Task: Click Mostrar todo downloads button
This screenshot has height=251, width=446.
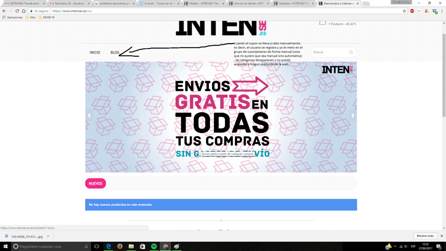Action: click(x=425, y=236)
